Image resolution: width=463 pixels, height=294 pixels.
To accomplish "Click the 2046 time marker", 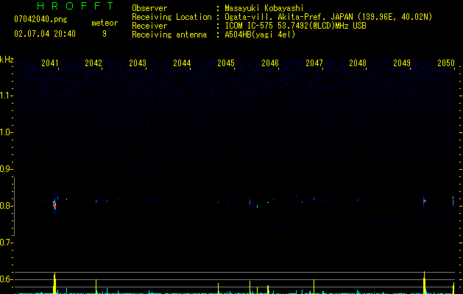I will click(x=270, y=63).
